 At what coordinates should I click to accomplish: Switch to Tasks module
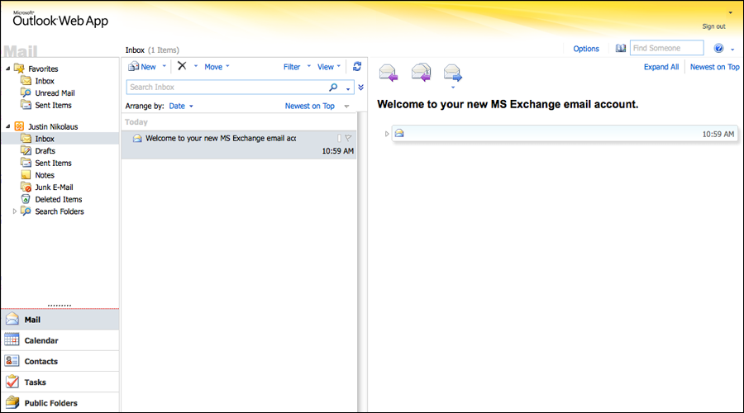click(x=60, y=382)
